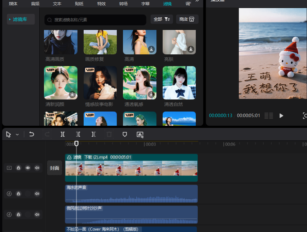The width and height of the screenshot is (307, 232).
Task: Delete the selected clip
Action: pyautogui.click(x=109, y=134)
